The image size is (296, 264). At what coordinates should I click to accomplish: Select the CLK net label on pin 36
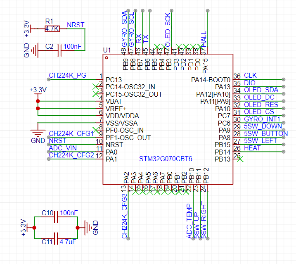click(x=250, y=75)
